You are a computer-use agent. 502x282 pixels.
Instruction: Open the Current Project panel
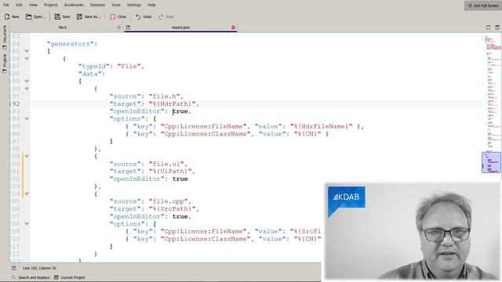click(x=70, y=277)
